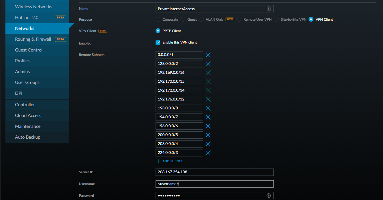Remove the 196.0.0.0/6 subnet
The height and width of the screenshot is (200, 383).
[x=208, y=126]
